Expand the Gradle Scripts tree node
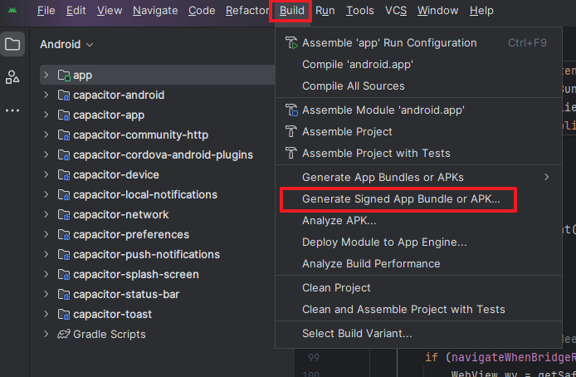Screen dimensions: 576x377 [46, 335]
